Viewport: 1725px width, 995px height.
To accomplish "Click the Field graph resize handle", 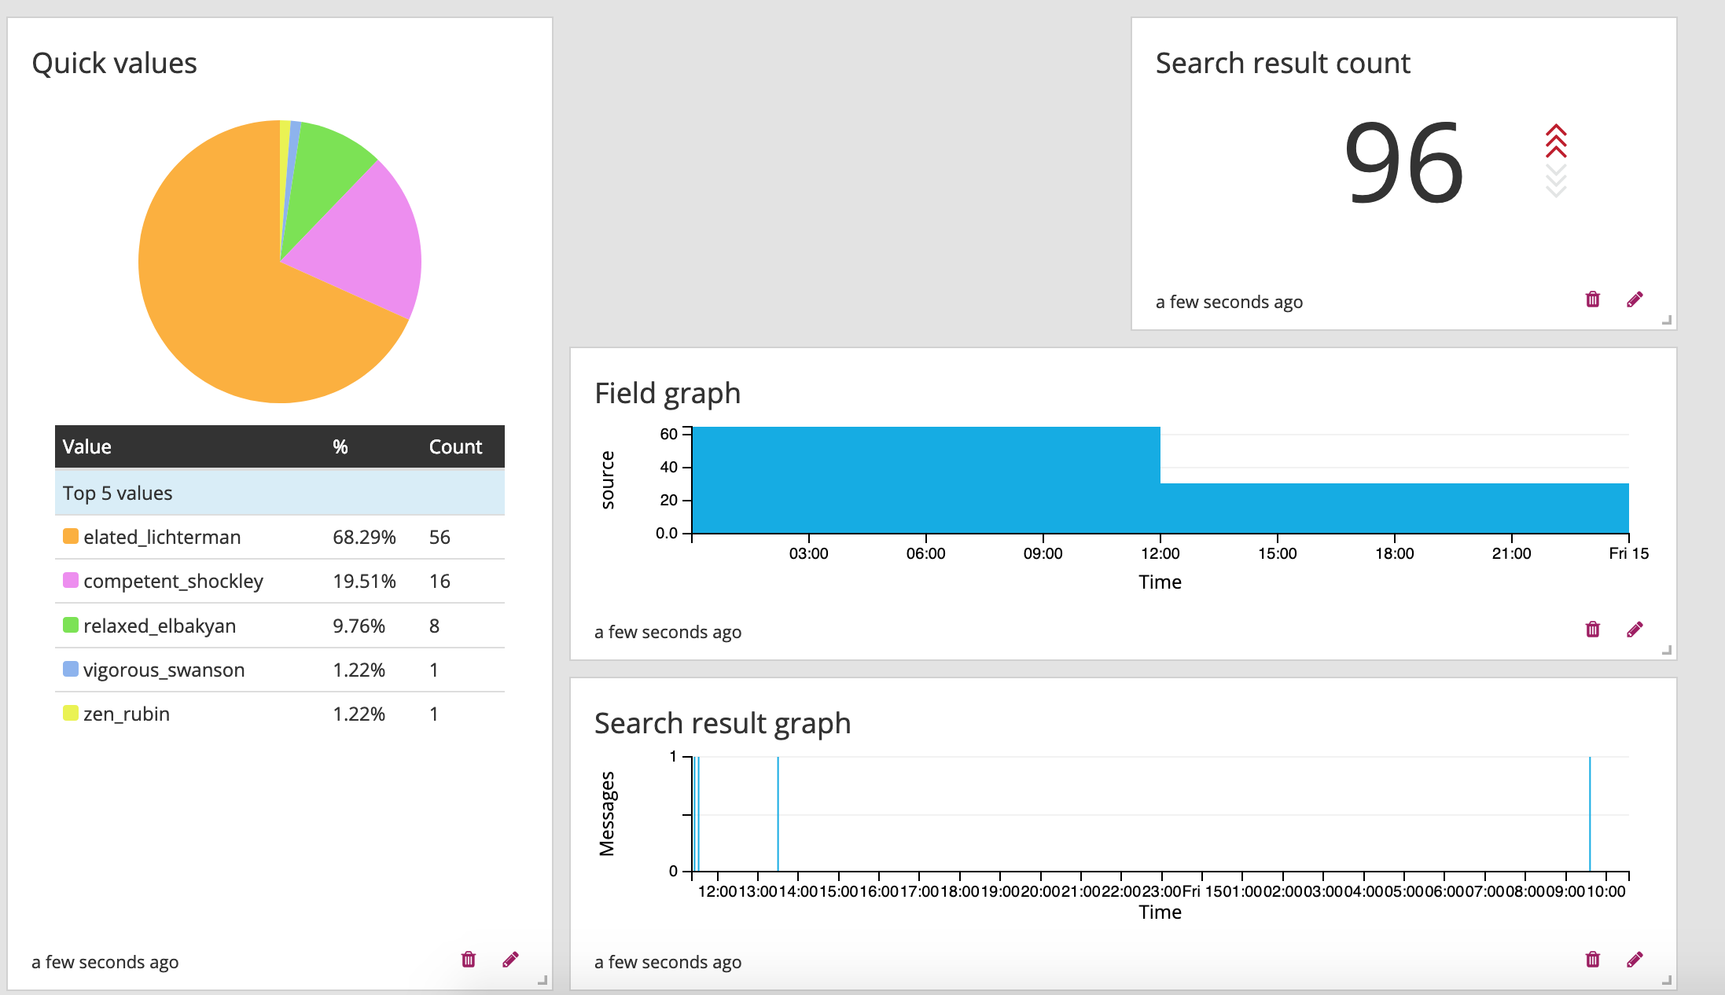I will 1667,650.
